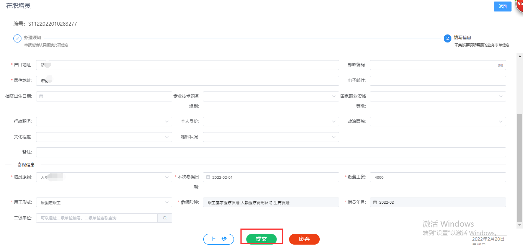
Task: Click 申报前请认真阅读此项信息 description text
Action: coord(46,45)
